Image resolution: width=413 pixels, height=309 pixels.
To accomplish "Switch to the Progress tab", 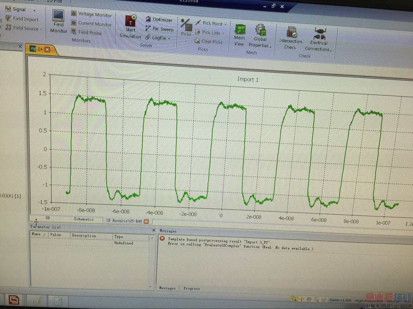I will click(192, 289).
